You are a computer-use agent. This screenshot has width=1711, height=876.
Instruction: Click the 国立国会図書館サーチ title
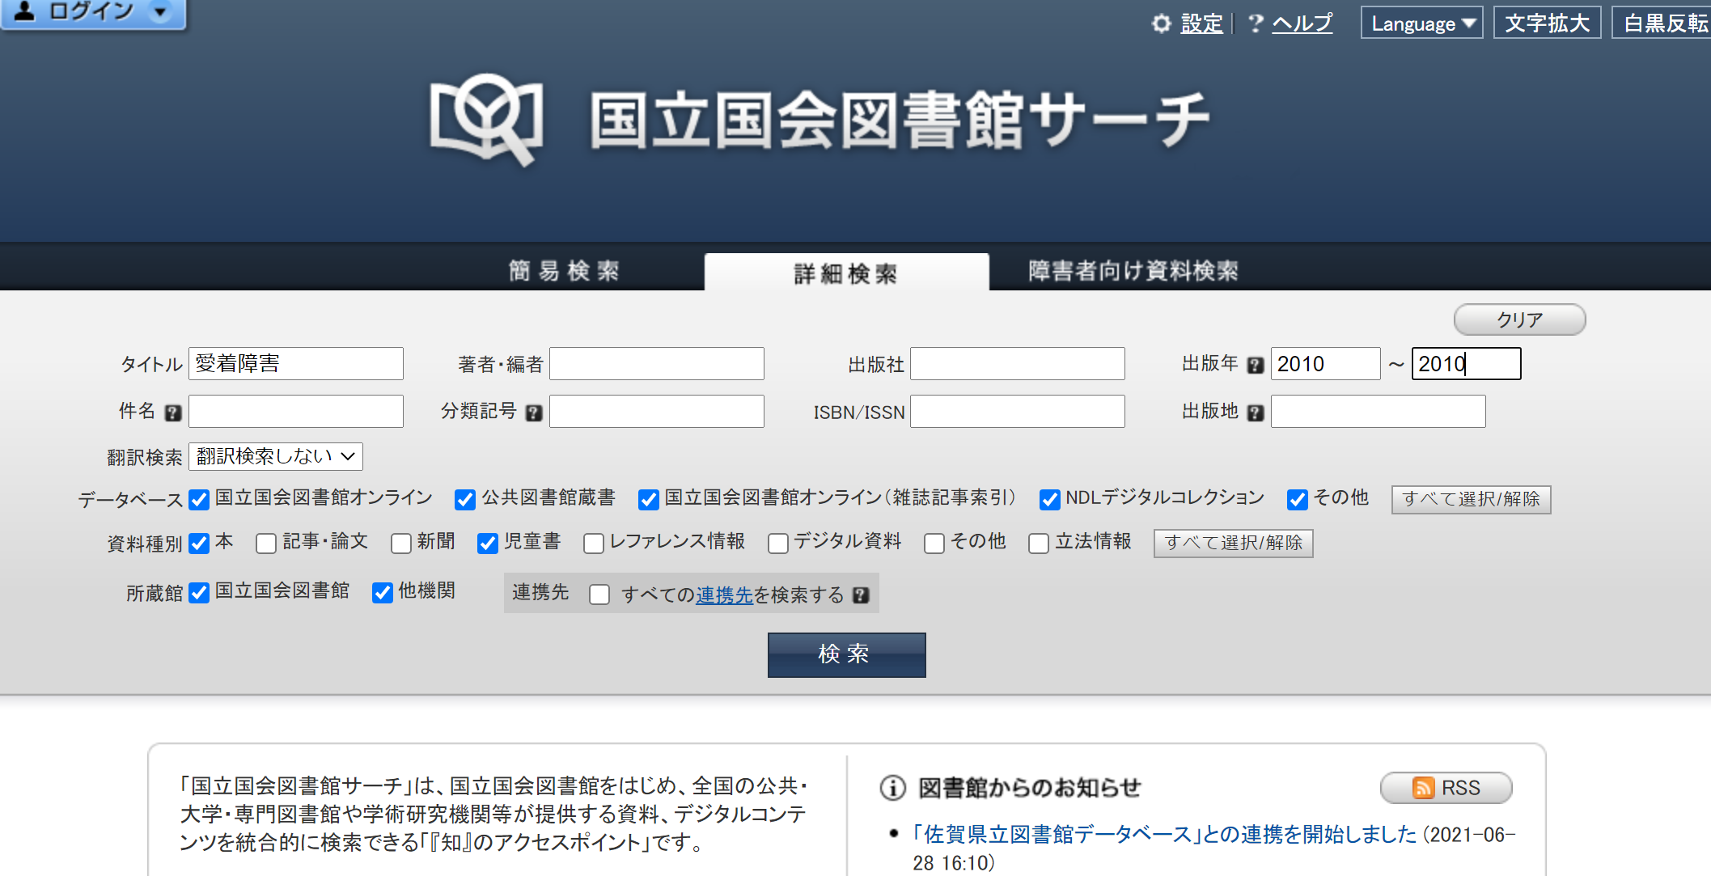click(899, 121)
